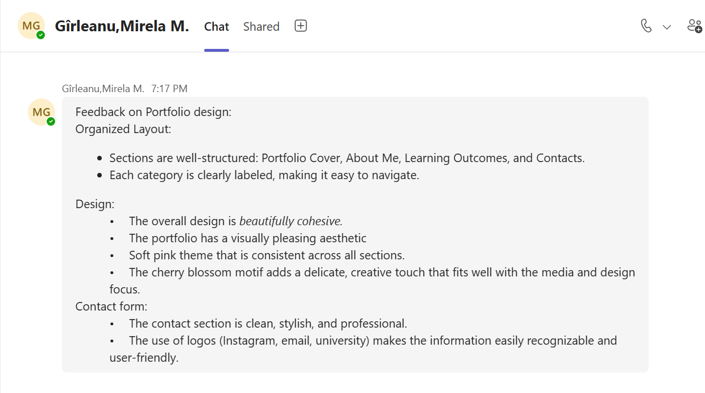Screen dimensions: 705x393
Task: Click the 7:17 PM timestamp
Action: click(x=169, y=89)
